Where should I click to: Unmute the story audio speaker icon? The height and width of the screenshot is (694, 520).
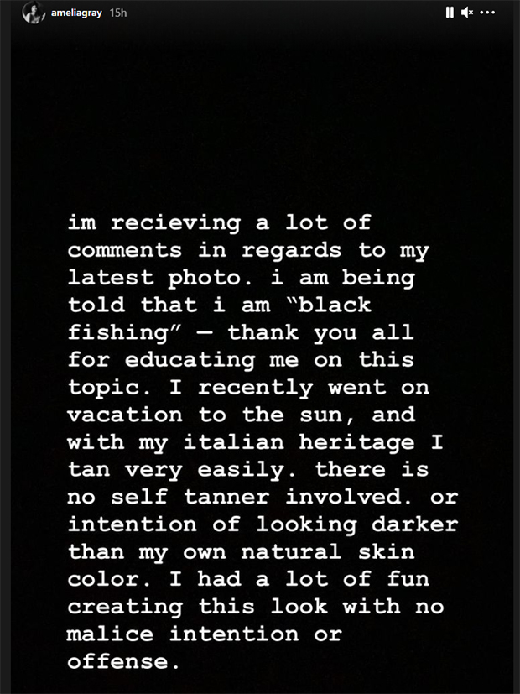467,13
